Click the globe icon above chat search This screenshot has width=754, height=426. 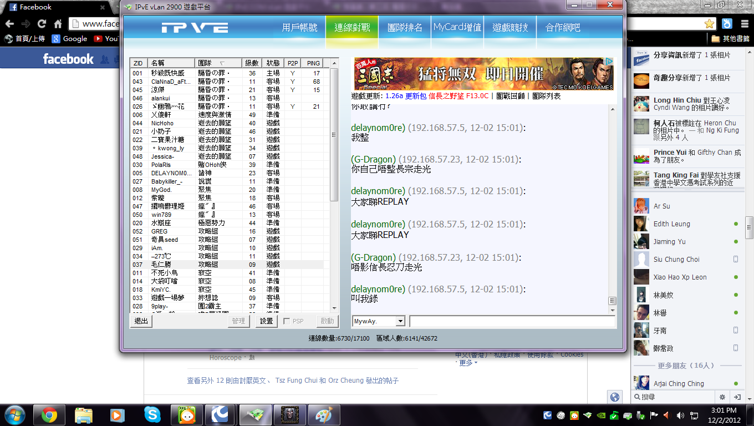coord(614,397)
